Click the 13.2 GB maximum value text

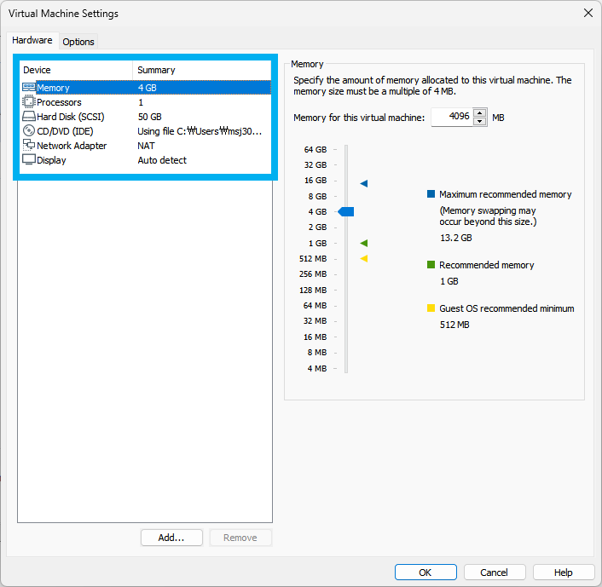(x=455, y=238)
